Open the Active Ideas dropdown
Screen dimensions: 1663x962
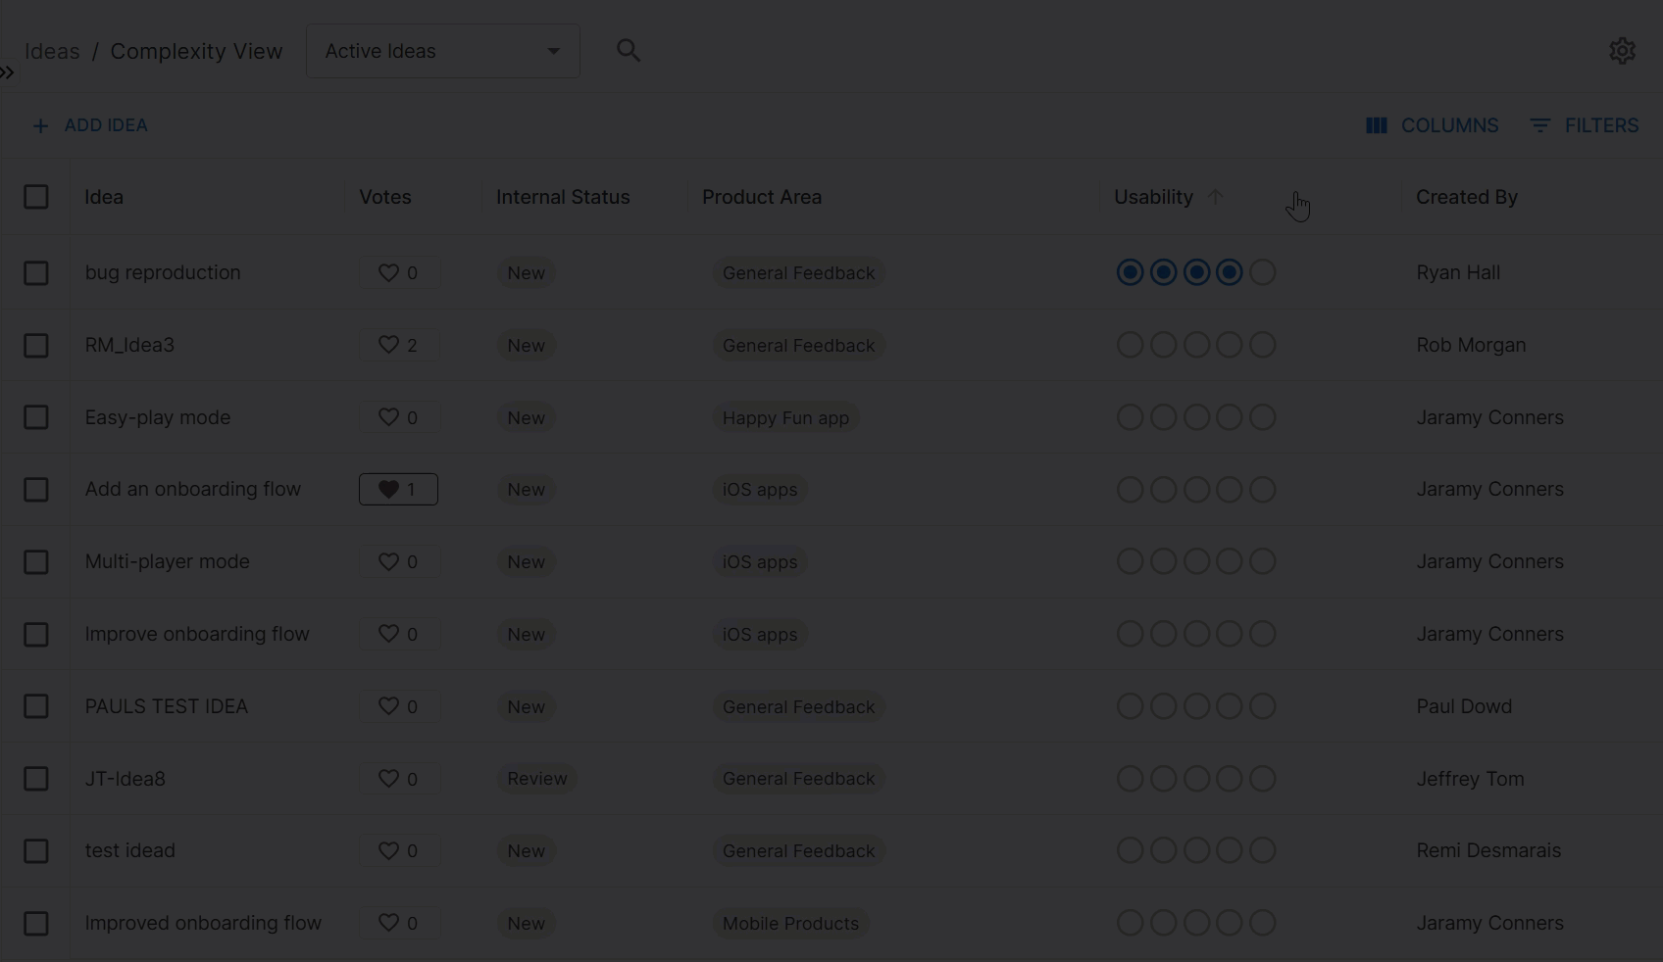click(x=442, y=51)
